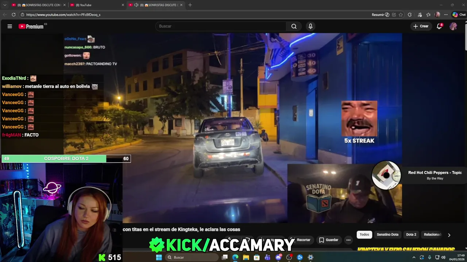Click Red Hot Chili Peppers - Topic text
467x262 pixels.
[435, 172]
